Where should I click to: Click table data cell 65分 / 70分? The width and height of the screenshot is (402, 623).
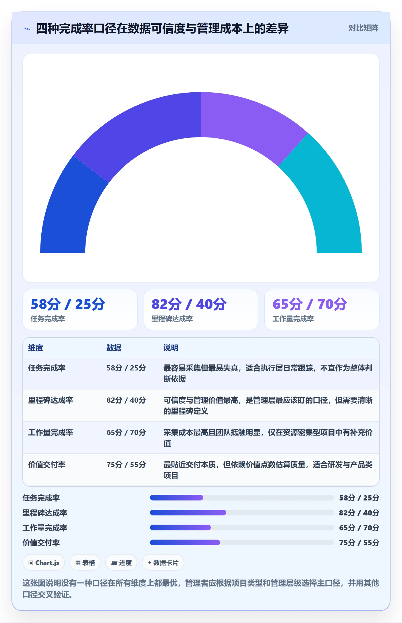click(x=126, y=432)
